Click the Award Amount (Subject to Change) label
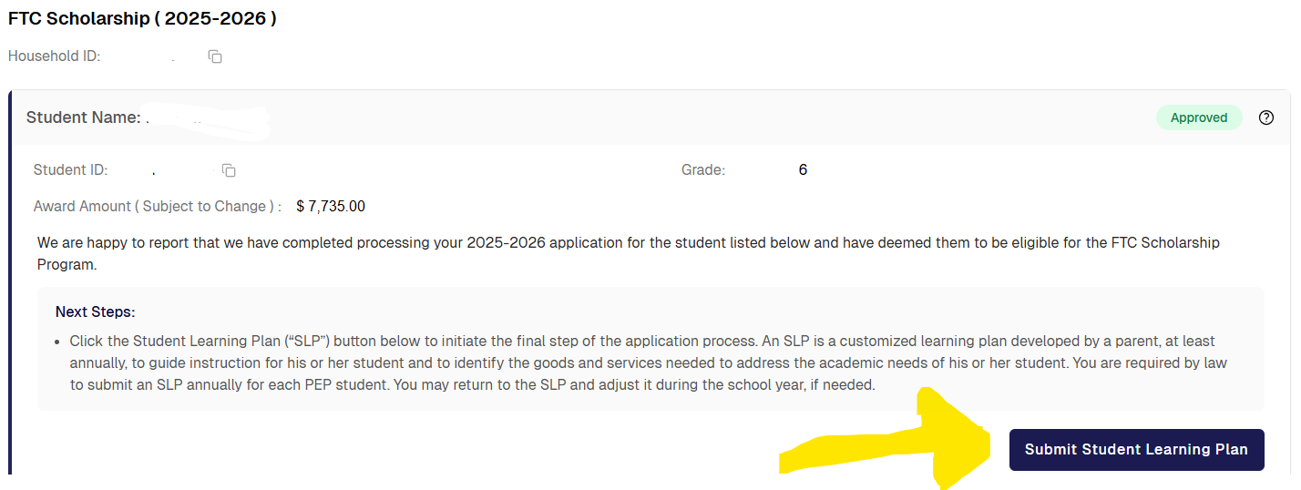The width and height of the screenshot is (1301, 490). pos(157,207)
